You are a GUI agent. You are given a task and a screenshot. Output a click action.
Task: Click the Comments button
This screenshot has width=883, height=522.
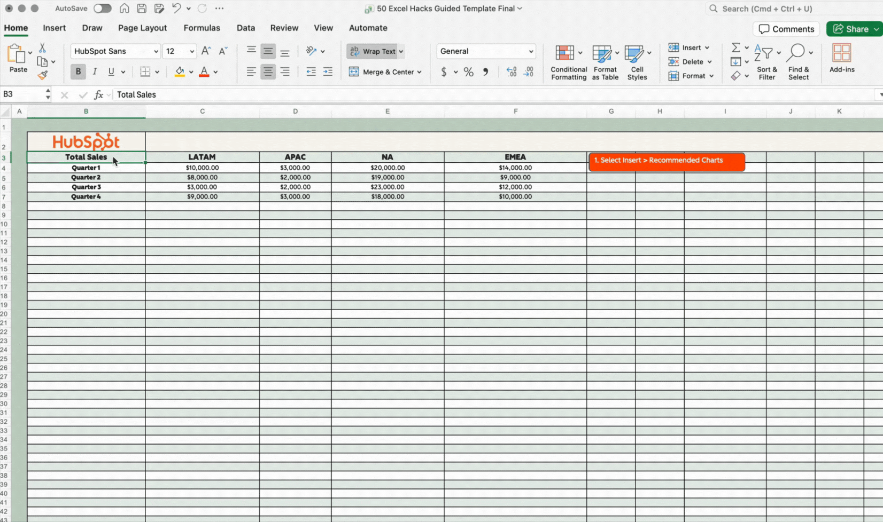(x=786, y=29)
